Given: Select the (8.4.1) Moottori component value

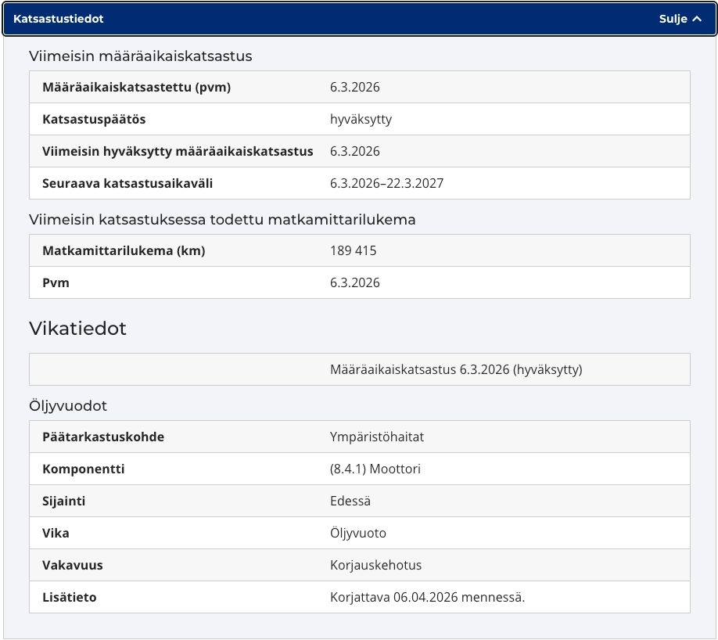Looking at the screenshot, I should [375, 469].
